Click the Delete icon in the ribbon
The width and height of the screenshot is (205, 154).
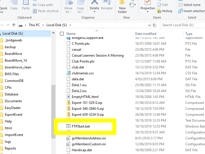94,3
